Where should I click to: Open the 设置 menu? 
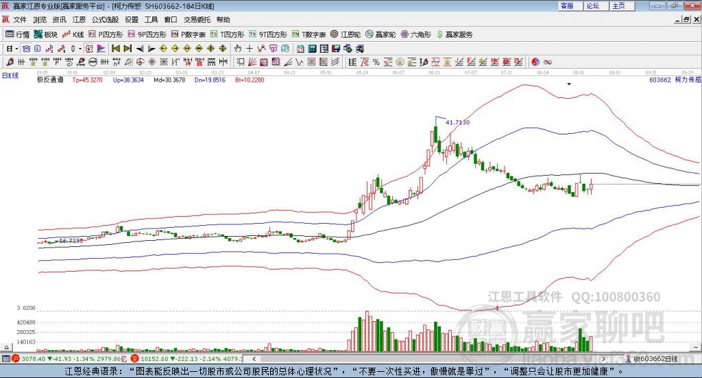pyautogui.click(x=132, y=20)
